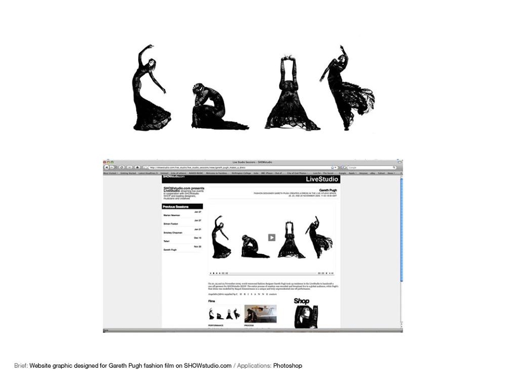Open the Latest Headlines bookmark

148,173
